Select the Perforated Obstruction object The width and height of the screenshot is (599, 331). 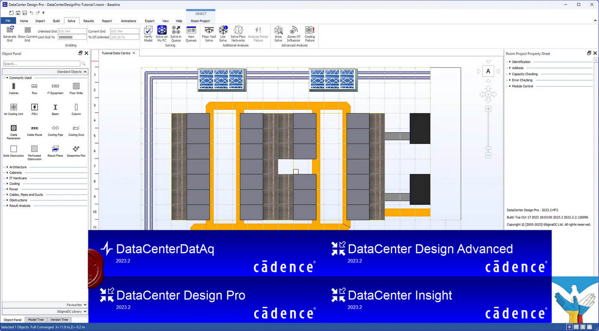pos(34,152)
